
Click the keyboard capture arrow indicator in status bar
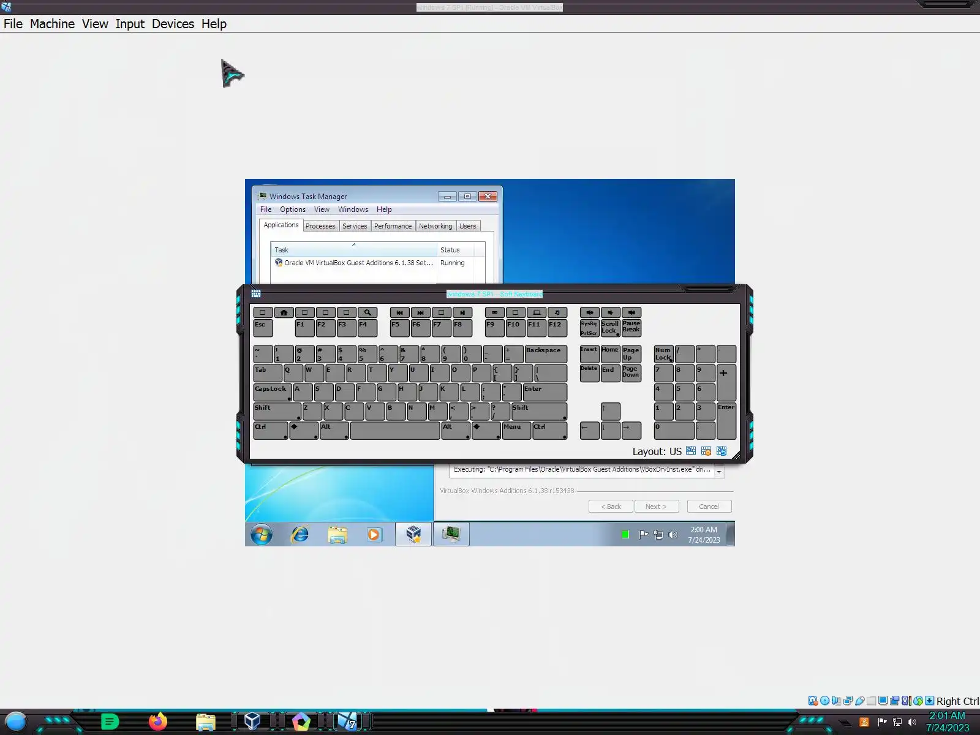[x=930, y=701]
